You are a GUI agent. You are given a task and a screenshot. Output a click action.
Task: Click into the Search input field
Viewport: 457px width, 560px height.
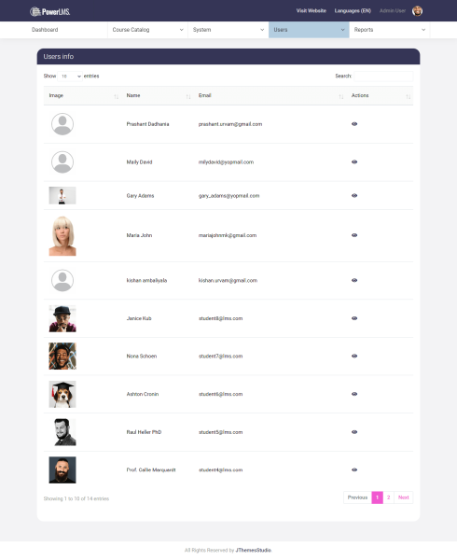point(383,77)
